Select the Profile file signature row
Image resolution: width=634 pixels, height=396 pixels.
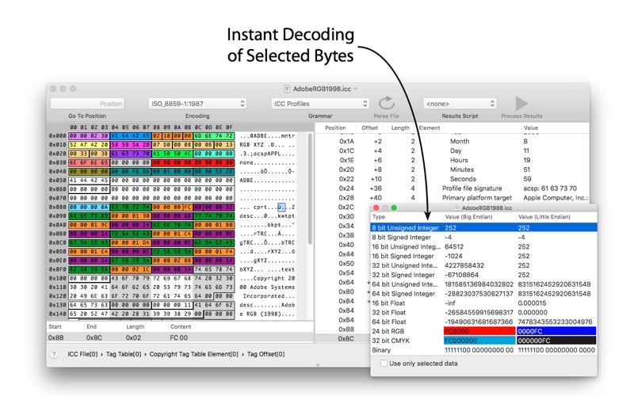[475, 188]
